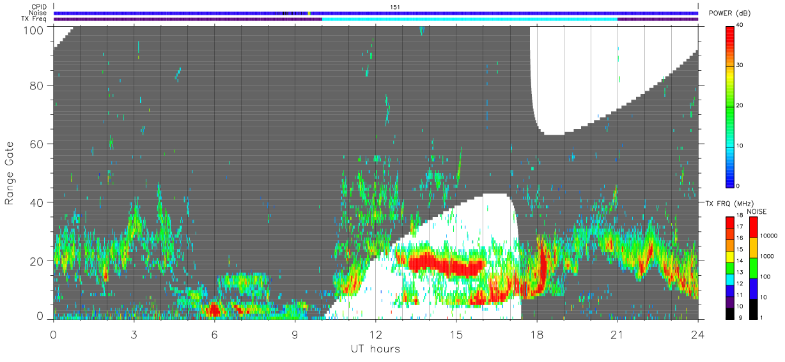The width and height of the screenshot is (785, 362).
Task: Pick the purple 10-11 MHz TX FRQ swatch
Action: 731,301
